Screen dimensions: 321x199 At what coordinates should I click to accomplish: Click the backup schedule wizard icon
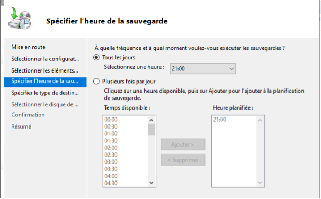point(20,18)
